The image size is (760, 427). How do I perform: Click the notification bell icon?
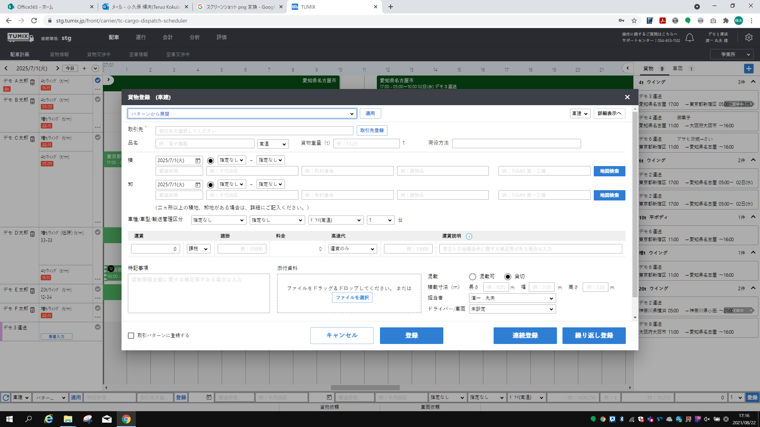pyautogui.click(x=690, y=38)
